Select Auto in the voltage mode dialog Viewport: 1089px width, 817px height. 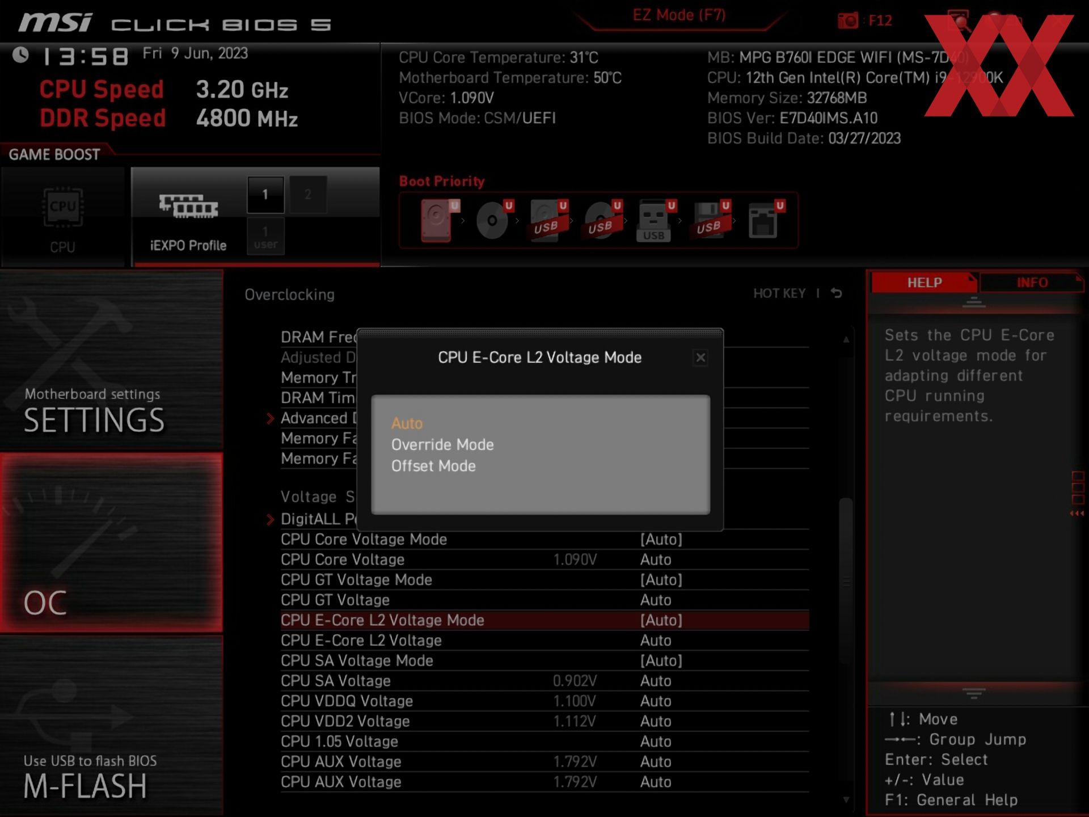pos(406,423)
